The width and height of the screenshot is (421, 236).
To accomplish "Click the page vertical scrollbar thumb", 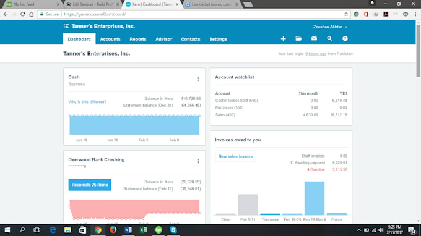I will coord(418,51).
